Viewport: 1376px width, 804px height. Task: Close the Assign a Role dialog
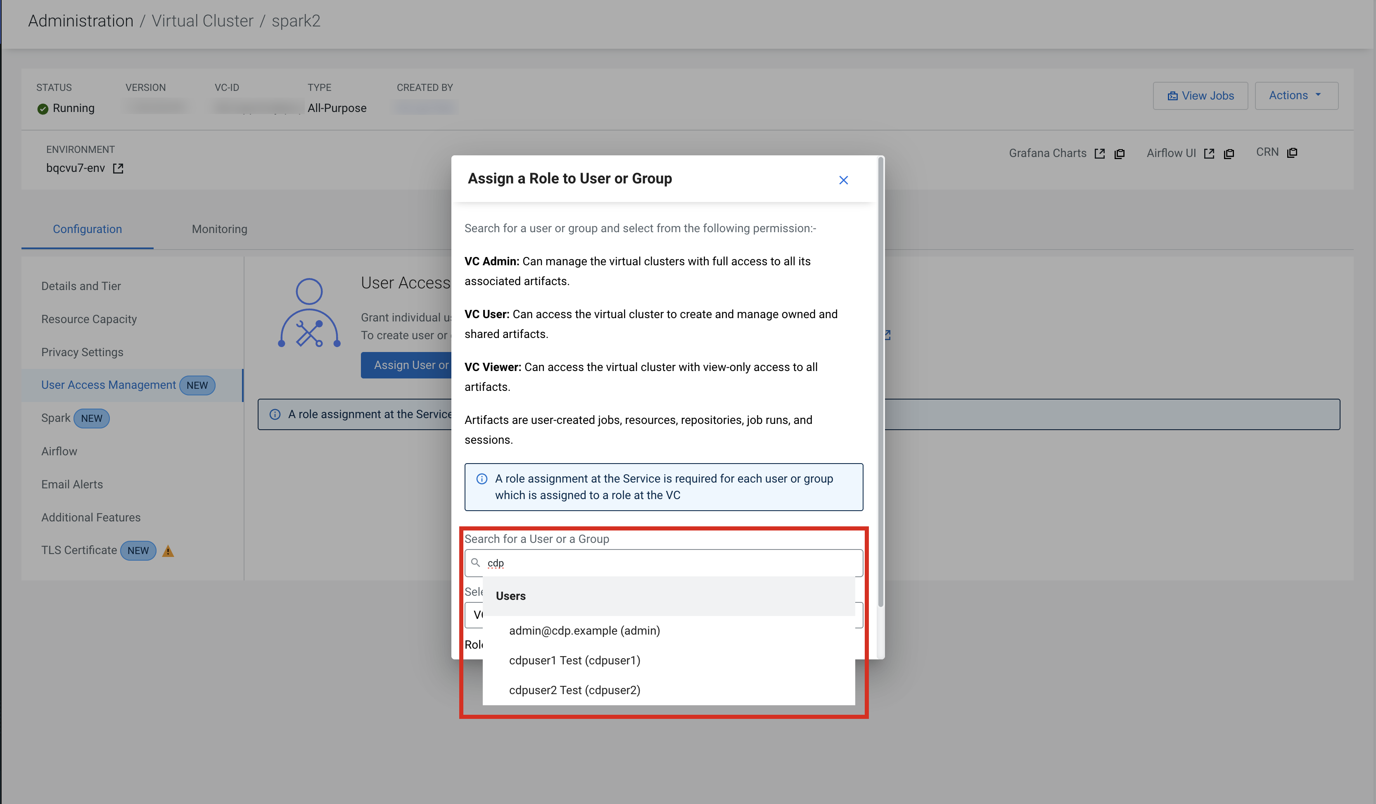tap(843, 180)
